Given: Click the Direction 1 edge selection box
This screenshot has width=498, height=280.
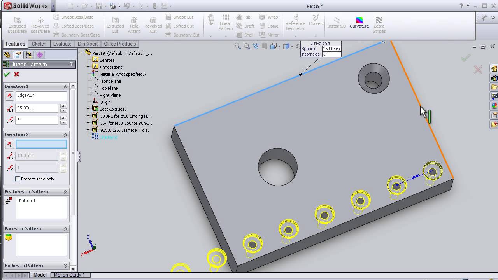Looking at the screenshot, I should (x=41, y=96).
